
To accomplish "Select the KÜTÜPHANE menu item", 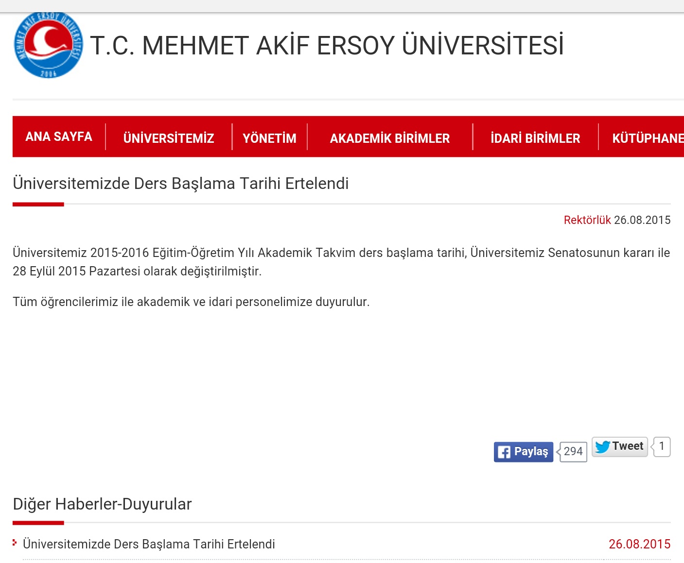I will [x=648, y=138].
